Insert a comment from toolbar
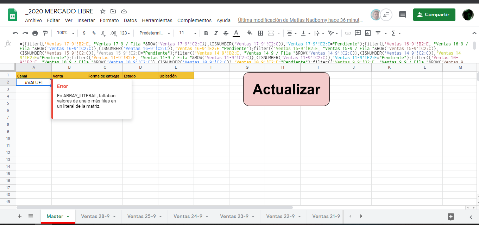This screenshot has height=225, width=479. click(x=358, y=33)
